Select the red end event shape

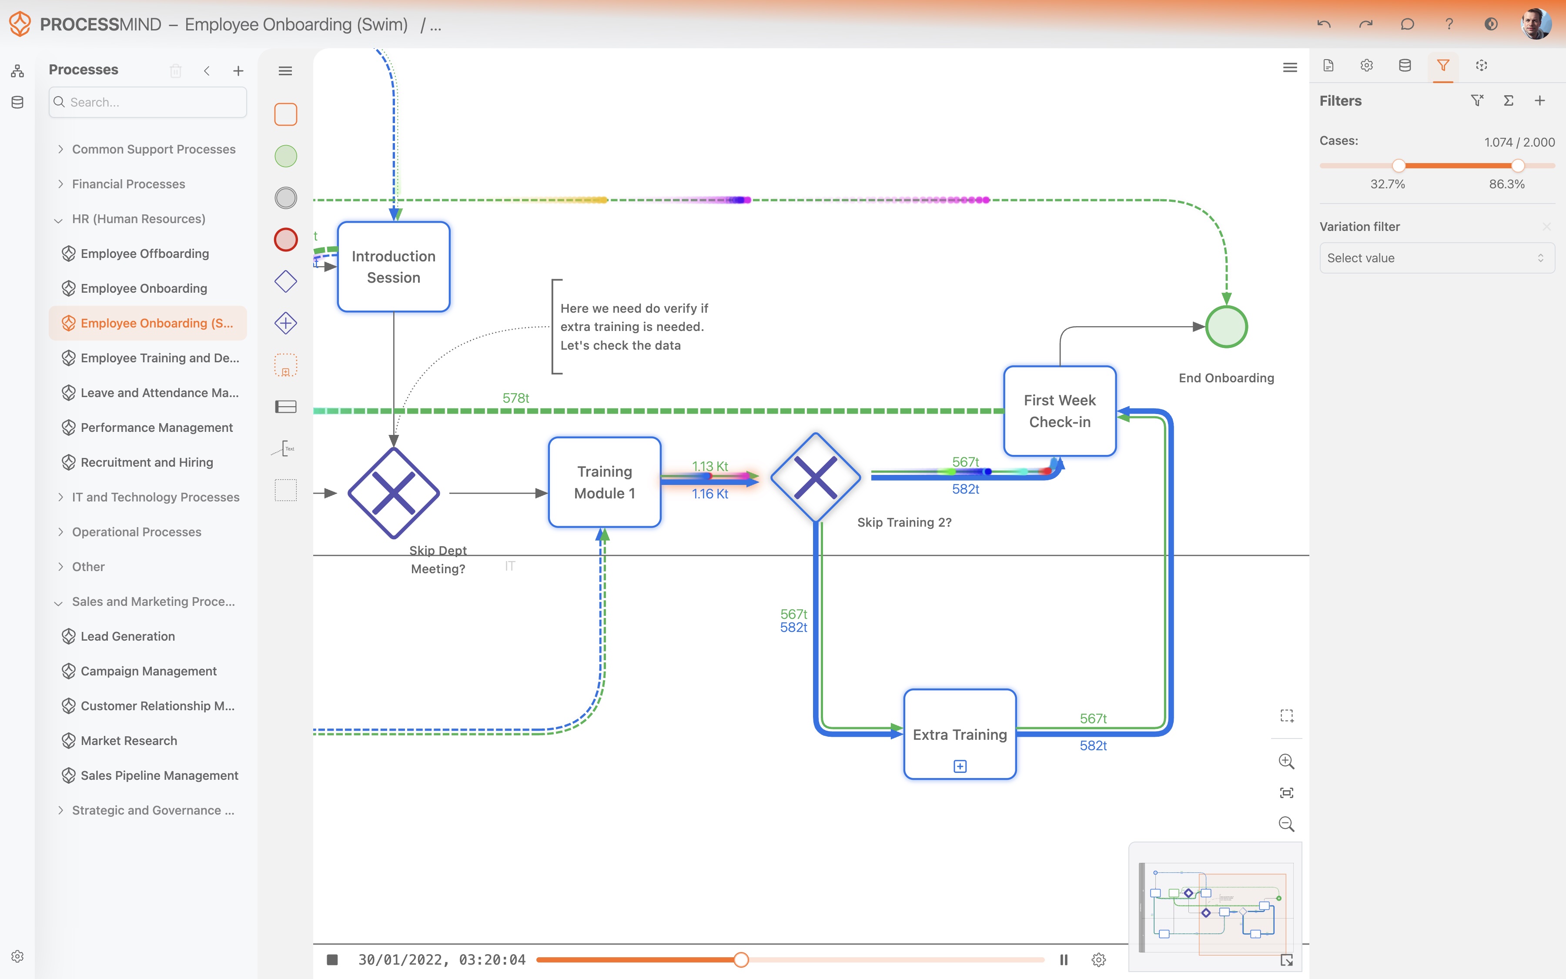pyautogui.click(x=286, y=240)
